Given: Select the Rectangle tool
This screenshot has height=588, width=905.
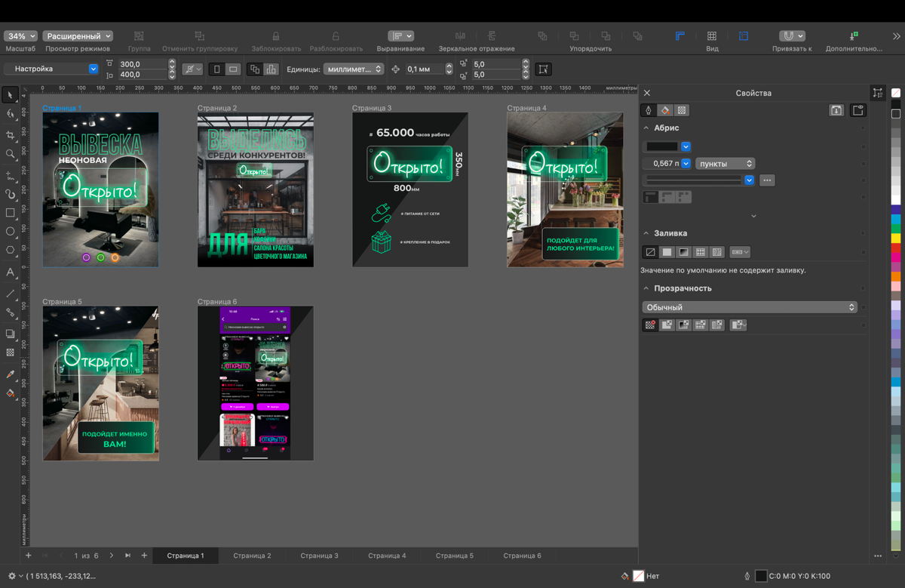Looking at the screenshot, I should pyautogui.click(x=10, y=213).
